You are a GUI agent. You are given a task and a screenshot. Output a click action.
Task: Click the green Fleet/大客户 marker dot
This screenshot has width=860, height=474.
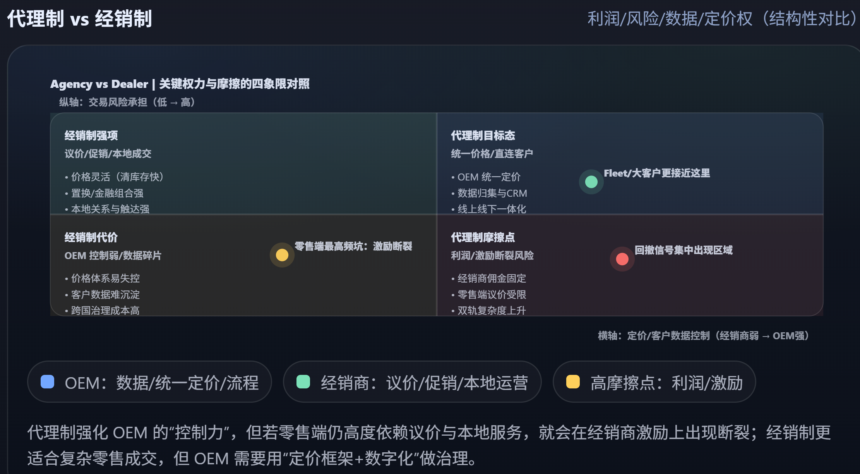[591, 182]
